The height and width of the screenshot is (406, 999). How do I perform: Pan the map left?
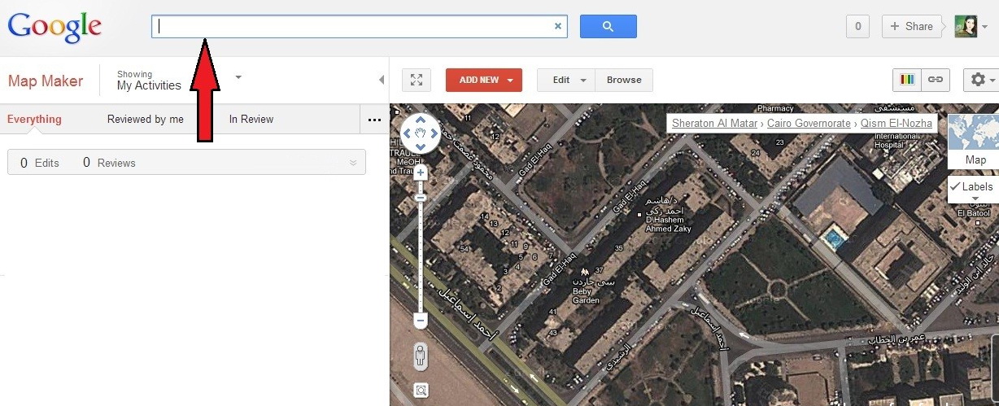click(406, 133)
